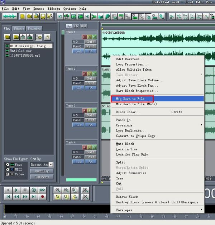Image resolution: width=215 pixels, height=225 pixels.
Task: Toggle the Wave file type checkbox
Action: coord(7,164)
